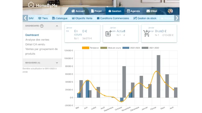Select the Dashboard sidebar link

[32, 35]
